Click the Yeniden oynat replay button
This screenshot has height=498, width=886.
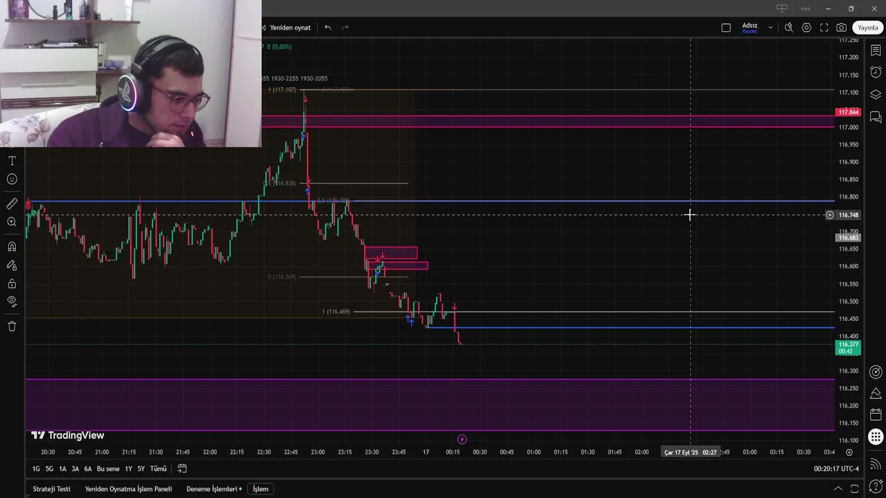[x=286, y=28]
